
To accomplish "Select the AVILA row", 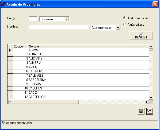I will (x=78, y=67).
